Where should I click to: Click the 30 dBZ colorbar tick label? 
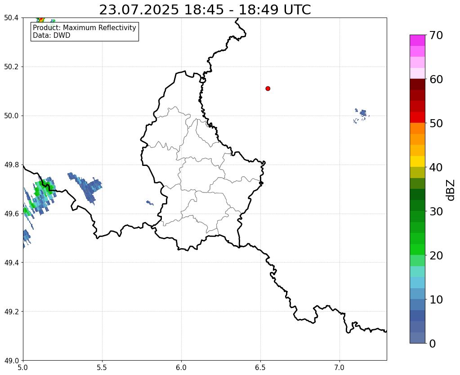tap(436, 211)
